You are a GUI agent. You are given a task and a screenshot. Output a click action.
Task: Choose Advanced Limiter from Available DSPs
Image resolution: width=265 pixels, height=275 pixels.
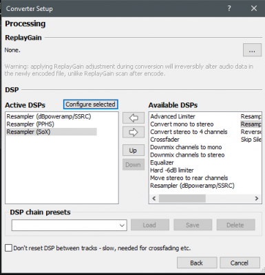click(x=173, y=116)
